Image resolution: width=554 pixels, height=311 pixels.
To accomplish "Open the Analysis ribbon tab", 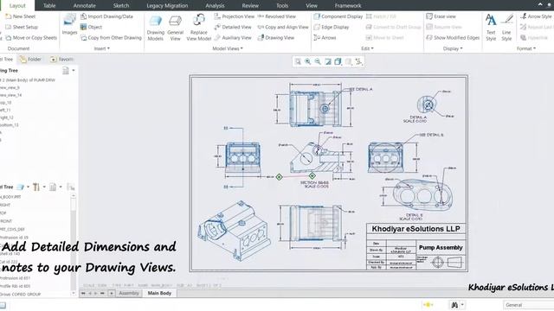I will point(215,6).
